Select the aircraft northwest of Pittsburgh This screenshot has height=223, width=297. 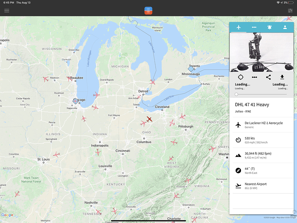coord(172,123)
